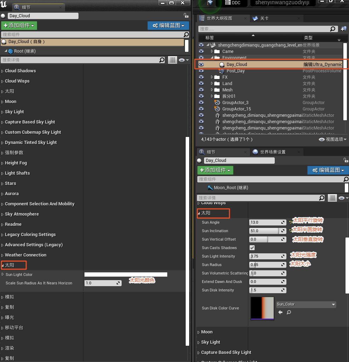Click the right 编辑蓝图 button
Viewport: 349px width, 362px height.
pyautogui.click(x=328, y=170)
